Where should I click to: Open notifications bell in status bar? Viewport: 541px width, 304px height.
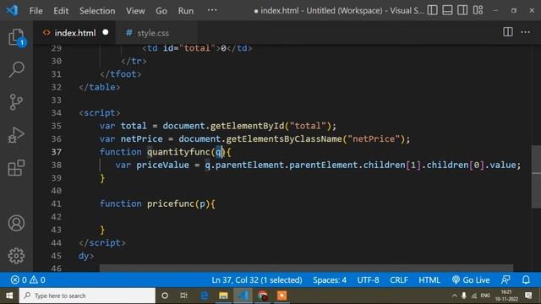point(526,280)
